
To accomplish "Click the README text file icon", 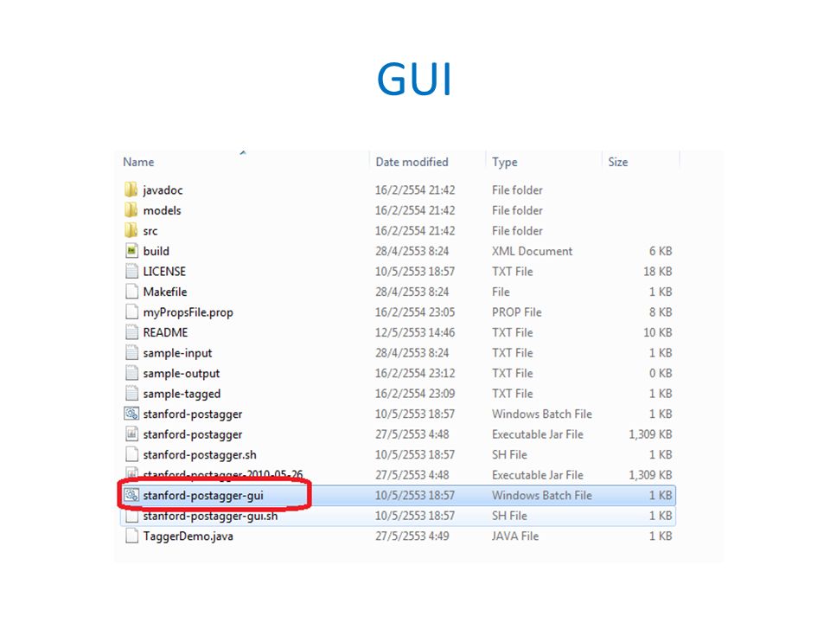I will click(131, 332).
